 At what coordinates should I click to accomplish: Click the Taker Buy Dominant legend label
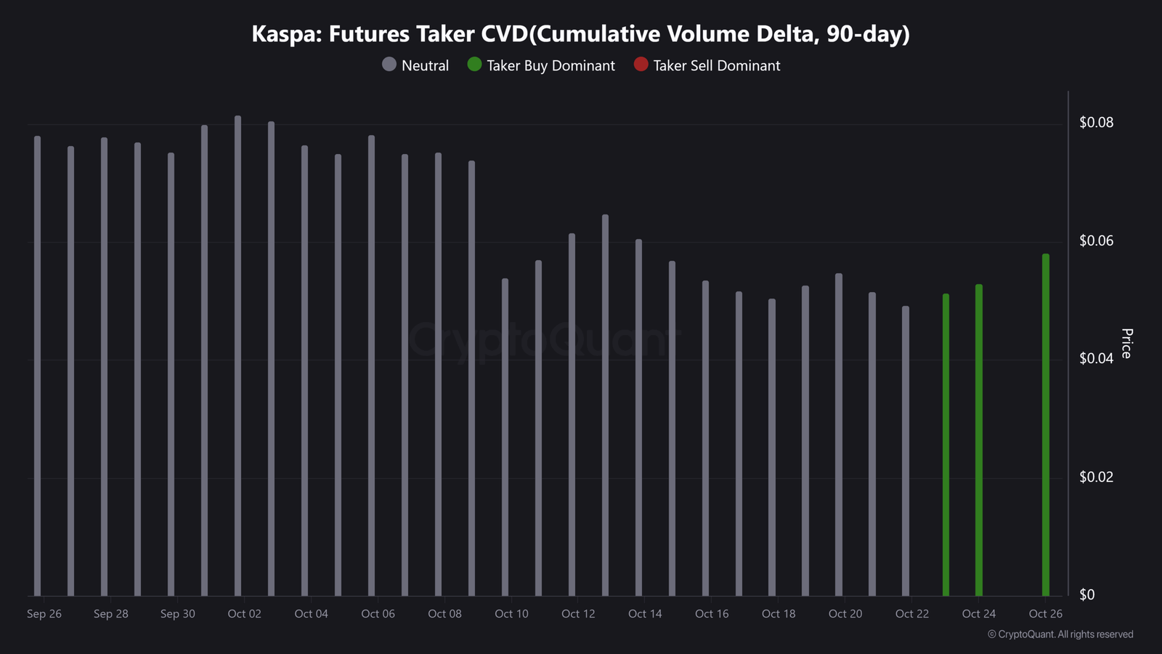point(550,65)
